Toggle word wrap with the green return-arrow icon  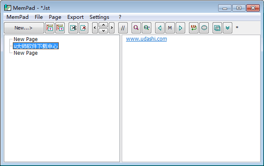(x=194, y=28)
